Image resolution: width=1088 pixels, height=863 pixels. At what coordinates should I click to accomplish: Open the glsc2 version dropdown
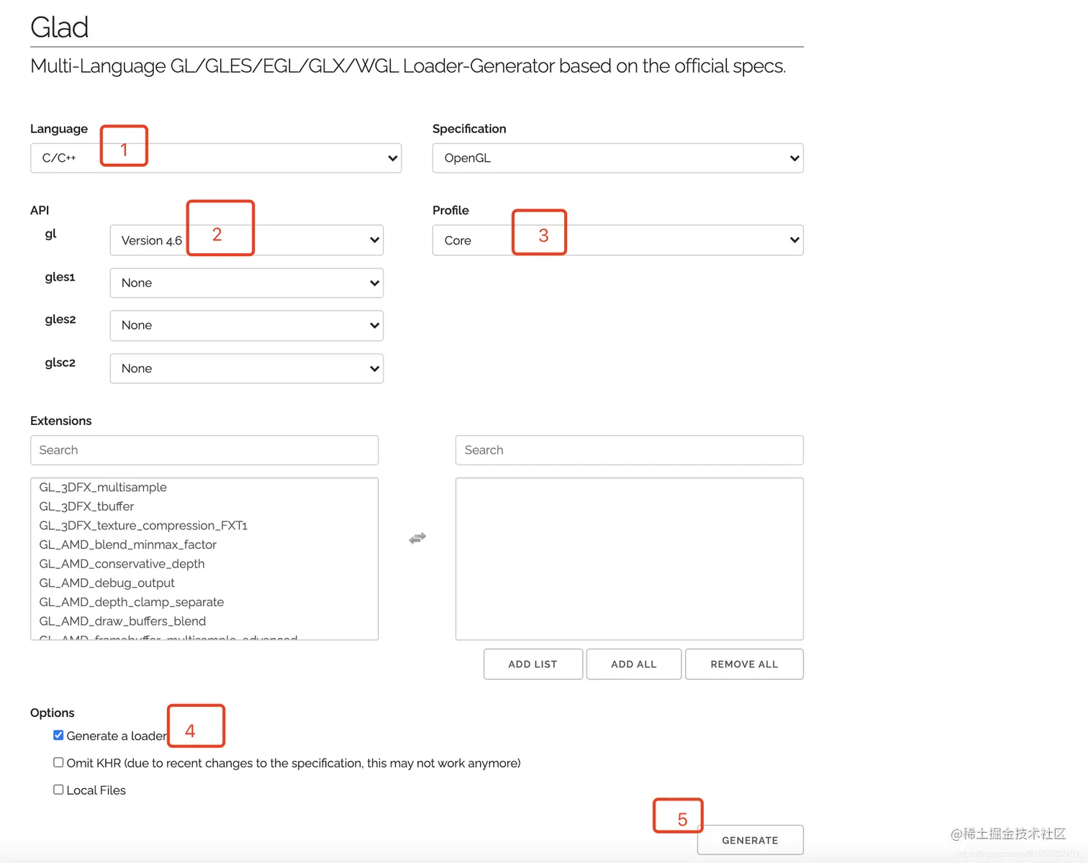[x=247, y=368]
